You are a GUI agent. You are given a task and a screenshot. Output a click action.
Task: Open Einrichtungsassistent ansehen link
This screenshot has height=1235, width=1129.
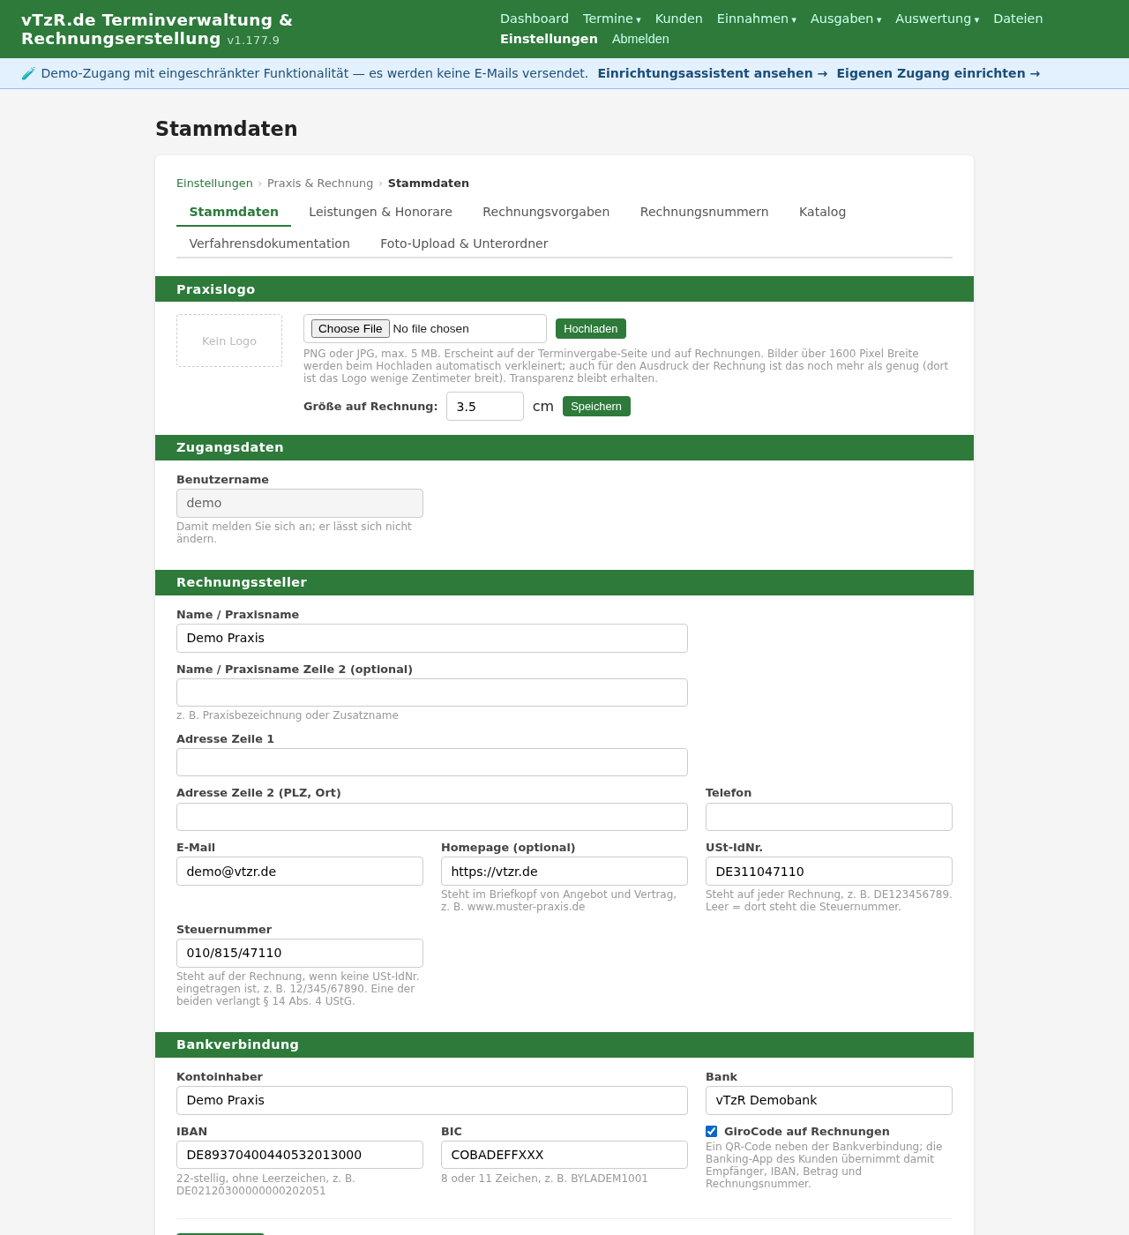(713, 73)
